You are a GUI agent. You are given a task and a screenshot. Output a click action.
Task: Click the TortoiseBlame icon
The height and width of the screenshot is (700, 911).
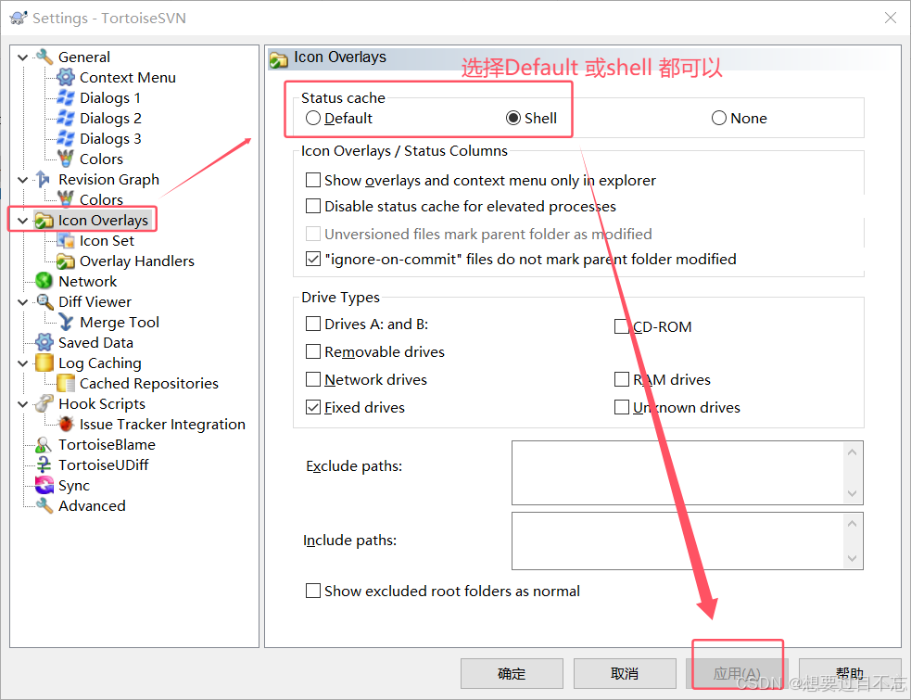click(44, 445)
